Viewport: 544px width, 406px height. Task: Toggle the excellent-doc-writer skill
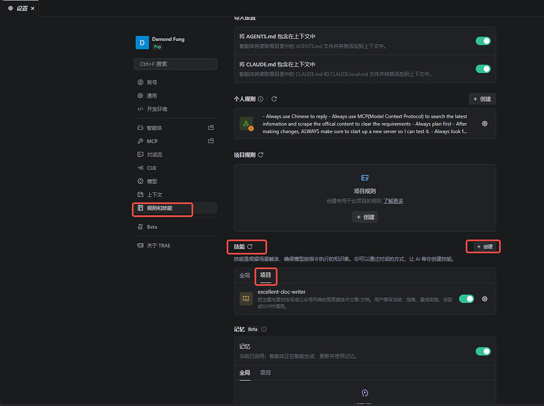click(x=466, y=299)
